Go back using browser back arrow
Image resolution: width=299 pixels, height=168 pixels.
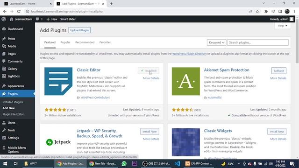(5, 11)
